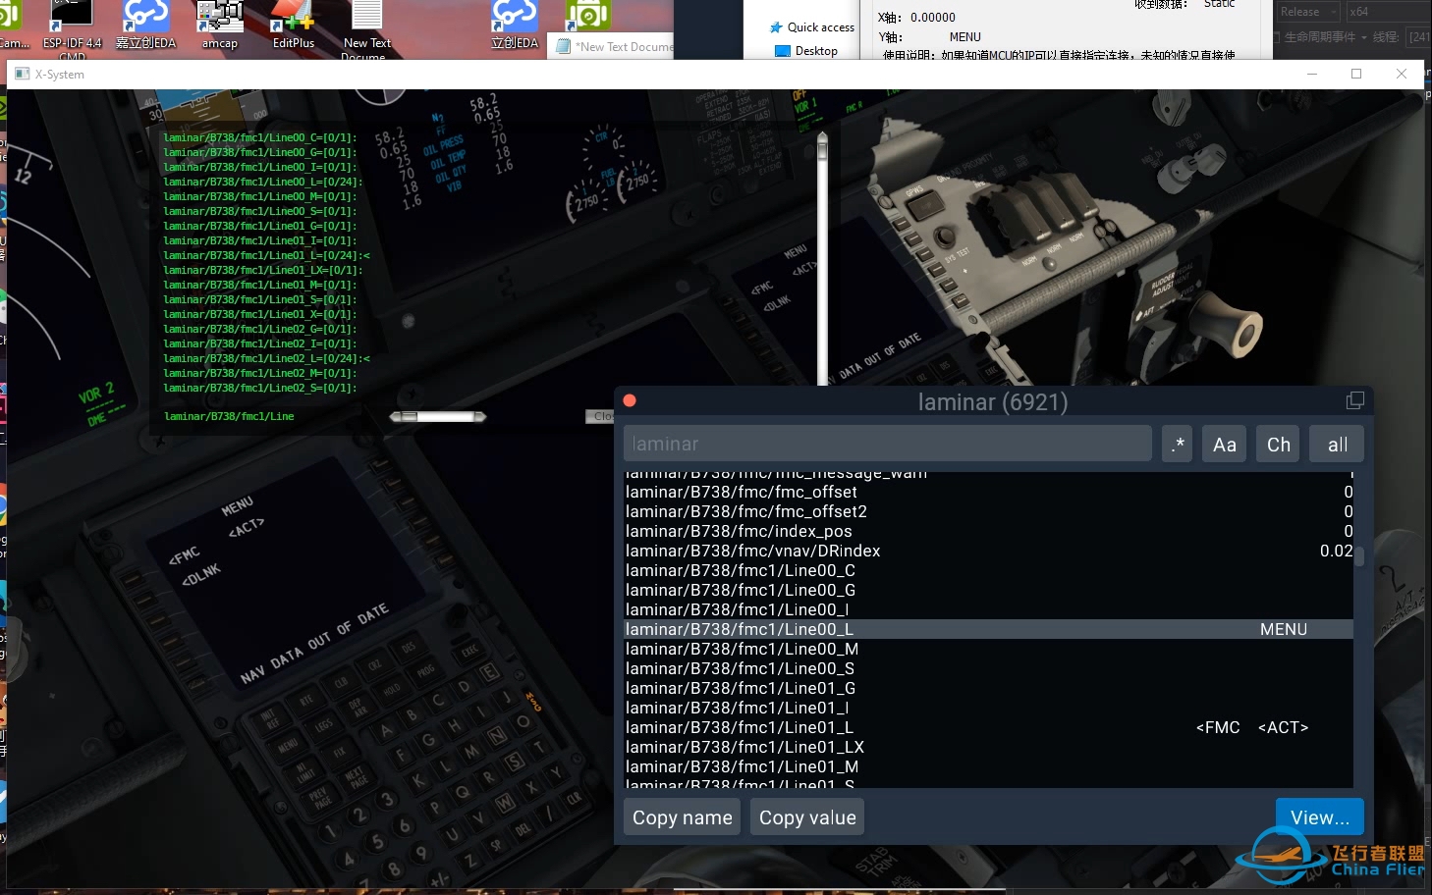Select the laminar/B738/fmc/index_pos row
Viewport: 1432px width, 895px height.
pyautogui.click(x=989, y=531)
